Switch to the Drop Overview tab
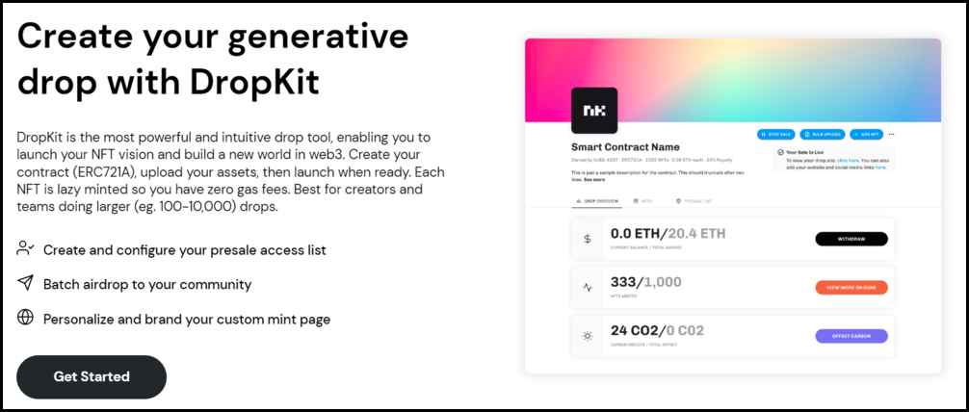This screenshot has height=412, width=969. click(x=596, y=200)
